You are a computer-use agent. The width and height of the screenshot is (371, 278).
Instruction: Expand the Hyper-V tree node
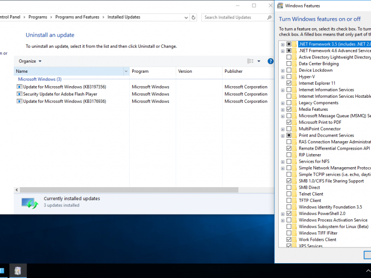tap(283, 77)
